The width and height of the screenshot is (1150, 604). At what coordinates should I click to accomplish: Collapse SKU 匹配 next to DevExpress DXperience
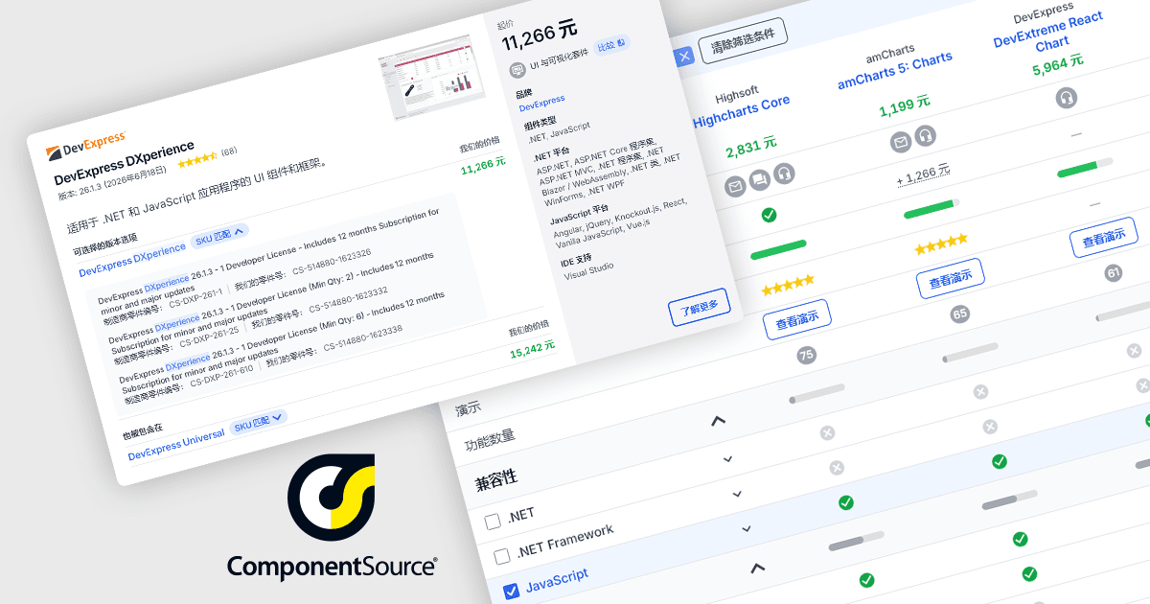pyautogui.click(x=220, y=235)
